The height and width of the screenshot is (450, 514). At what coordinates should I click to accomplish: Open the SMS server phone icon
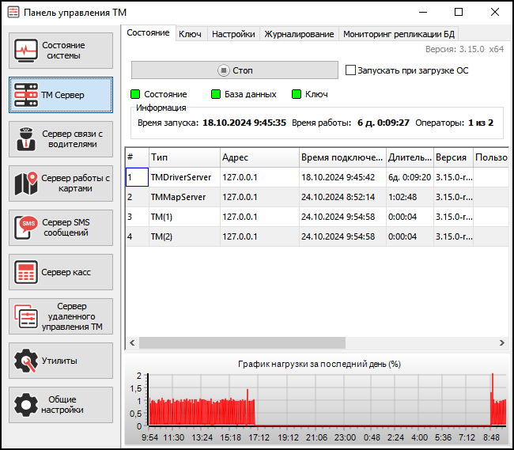[x=26, y=228]
